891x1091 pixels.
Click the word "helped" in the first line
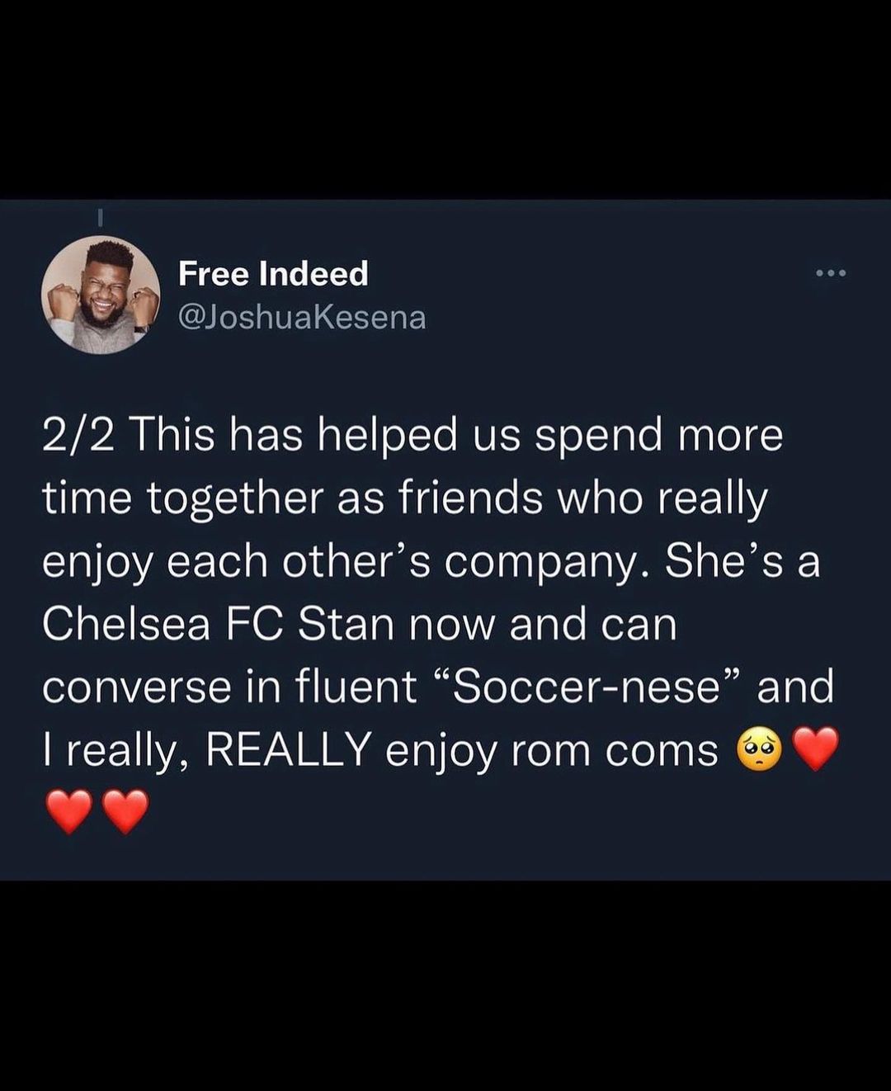pyautogui.click(x=386, y=435)
